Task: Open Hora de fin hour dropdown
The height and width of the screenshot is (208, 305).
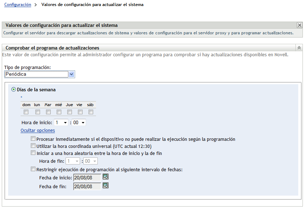Action: pyautogui.click(x=73, y=161)
